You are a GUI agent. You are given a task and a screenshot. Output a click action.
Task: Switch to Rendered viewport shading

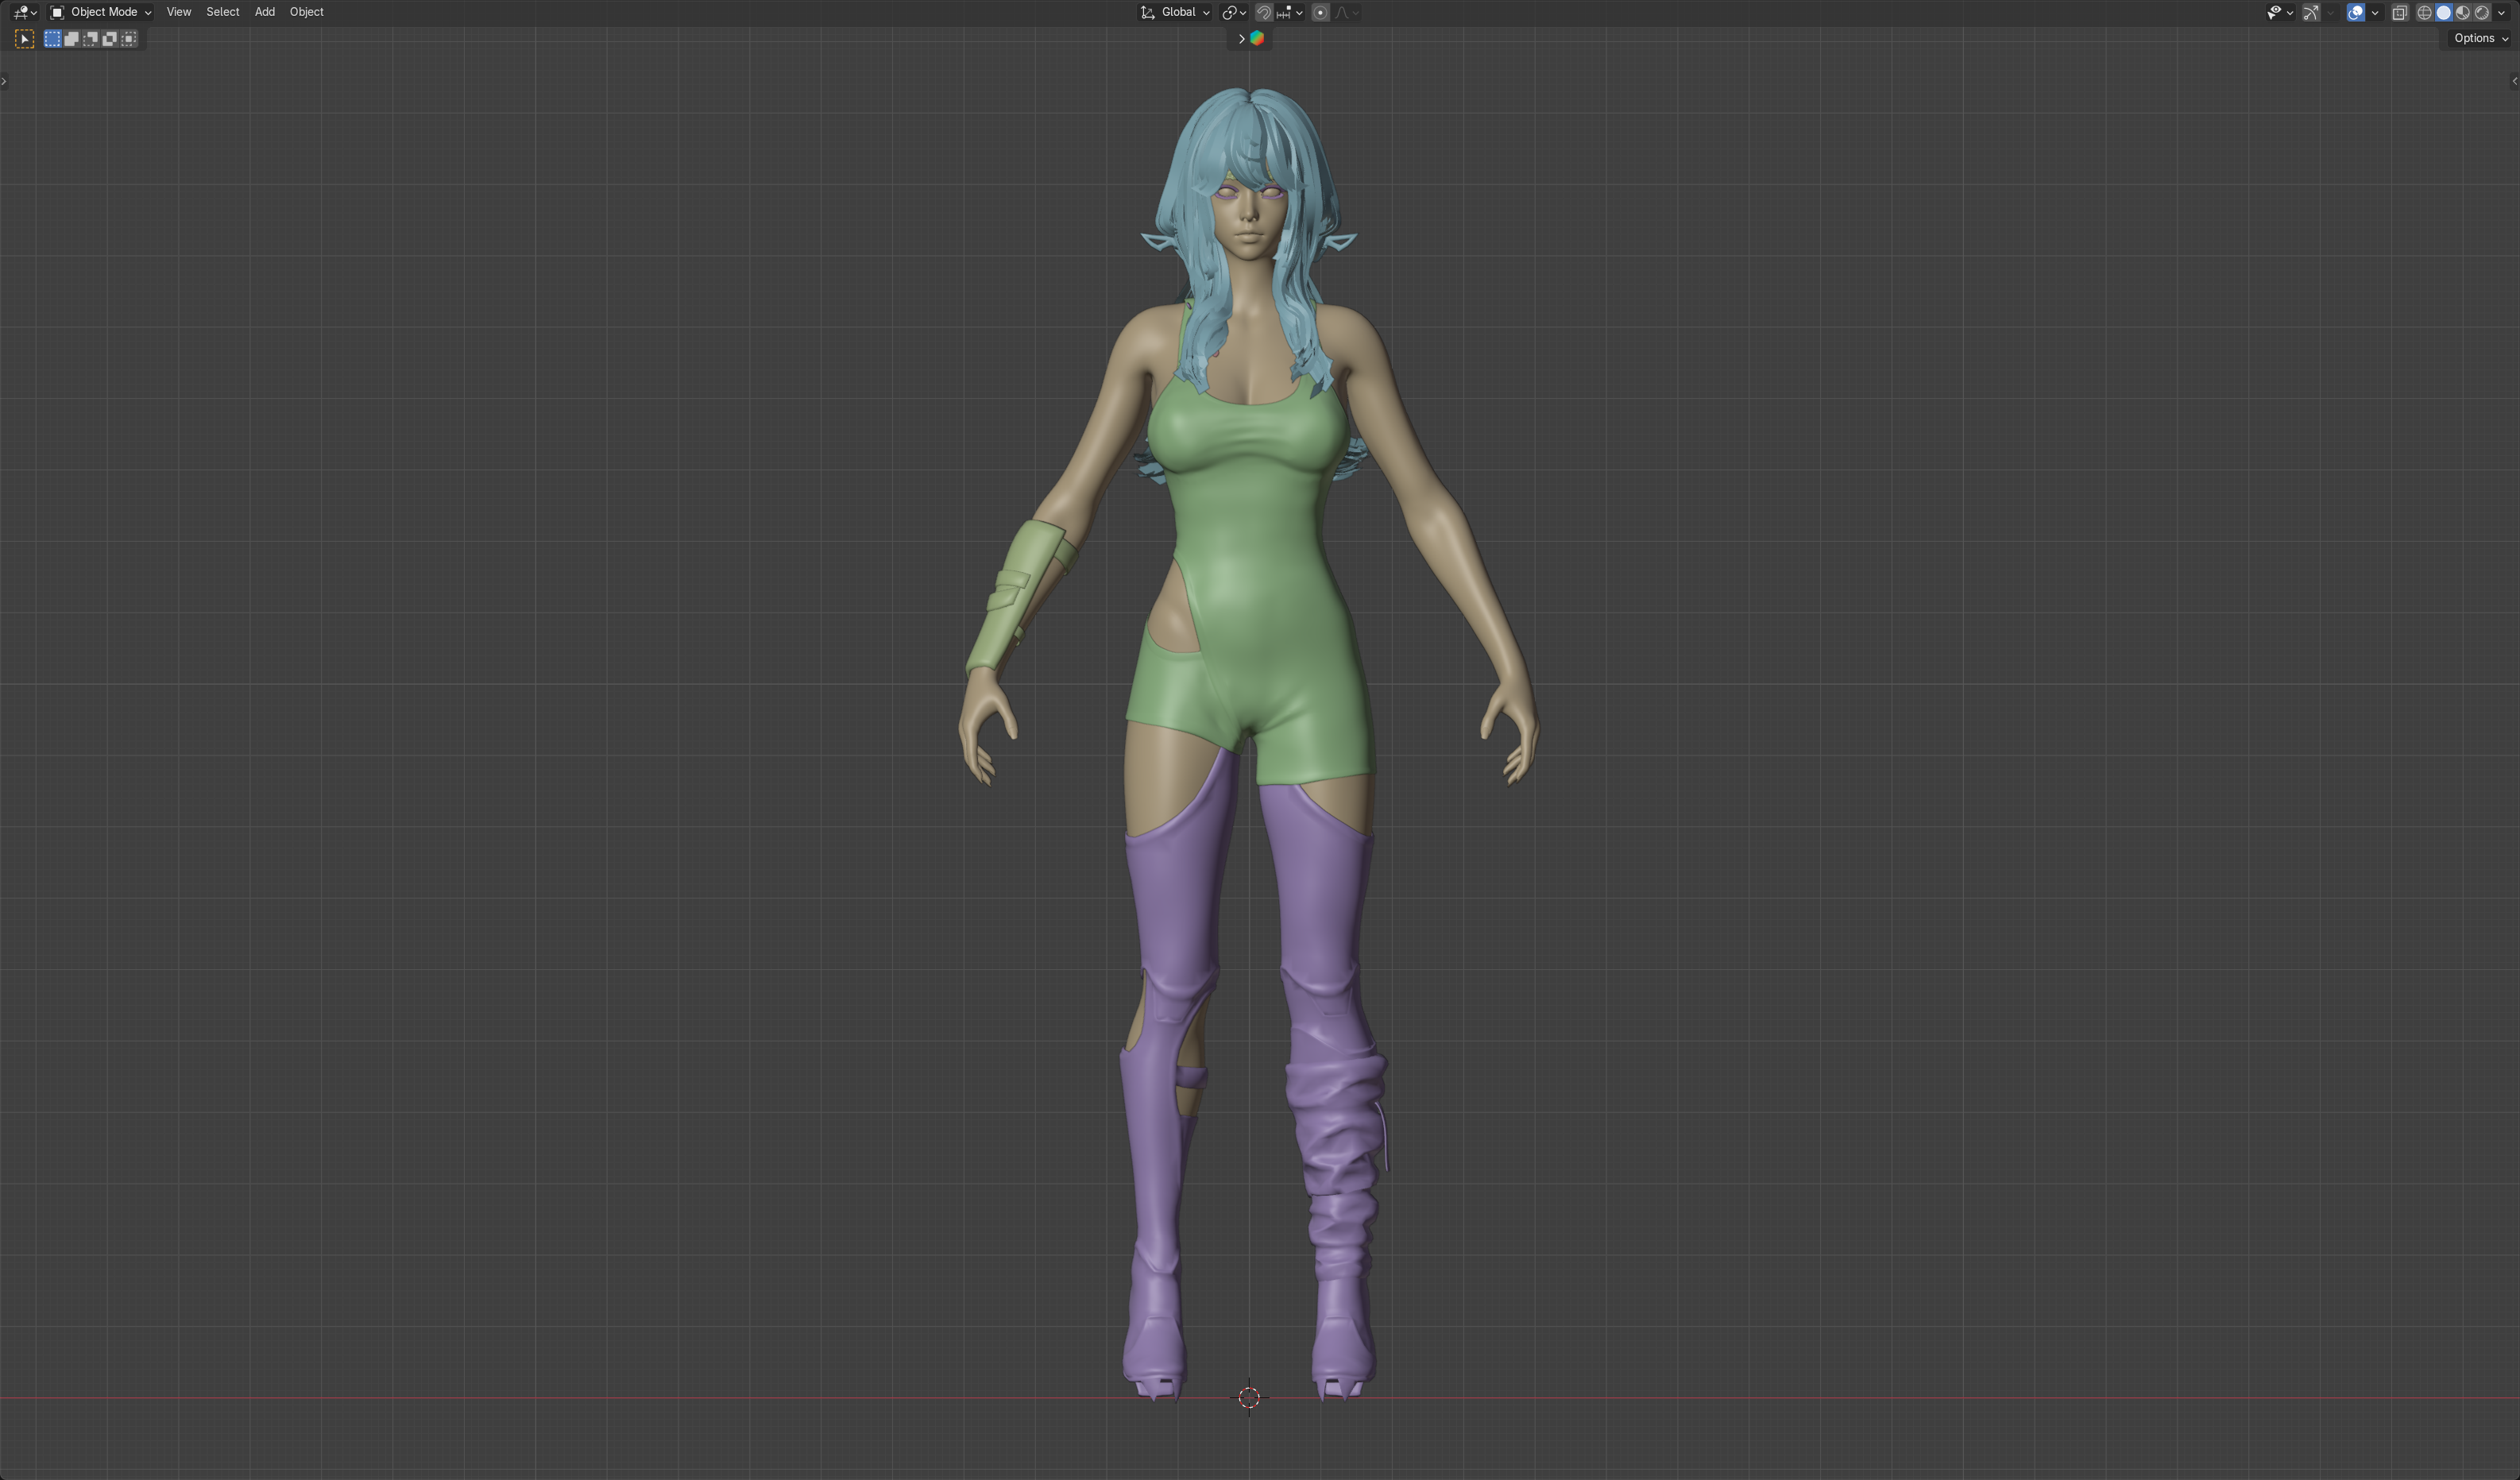point(2481,12)
